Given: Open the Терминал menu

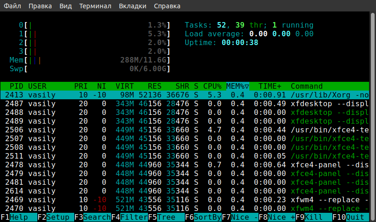Looking at the screenshot, I should coord(95,6).
